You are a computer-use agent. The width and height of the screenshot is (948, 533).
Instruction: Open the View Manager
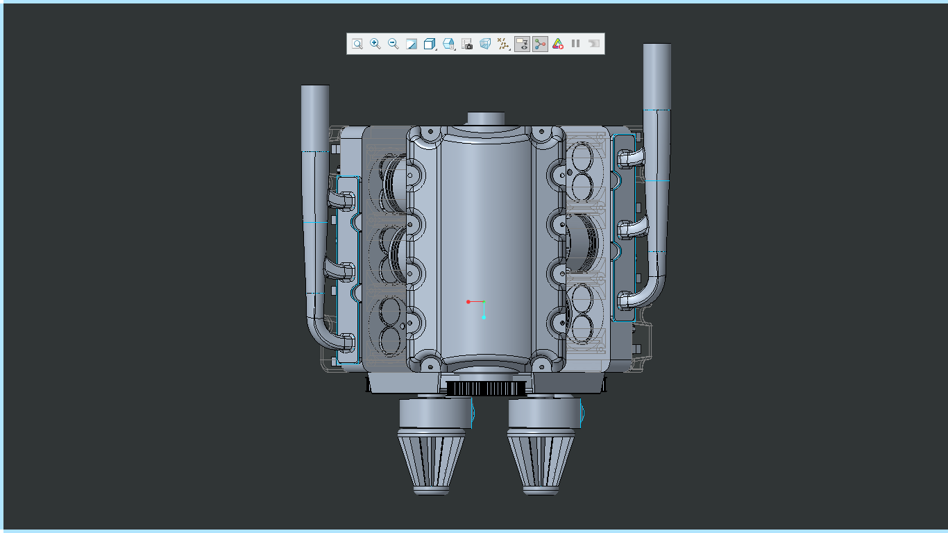467,44
